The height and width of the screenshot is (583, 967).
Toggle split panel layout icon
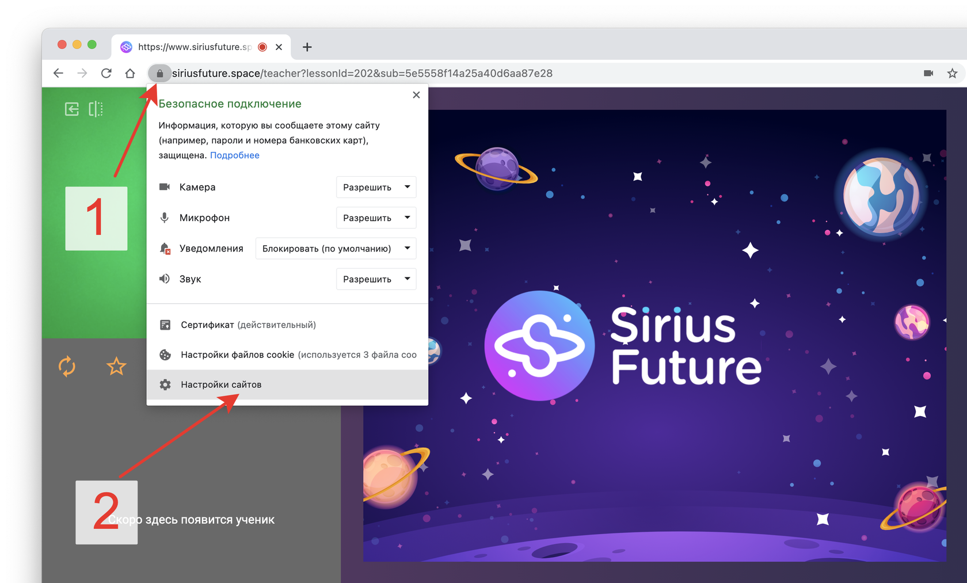point(96,109)
